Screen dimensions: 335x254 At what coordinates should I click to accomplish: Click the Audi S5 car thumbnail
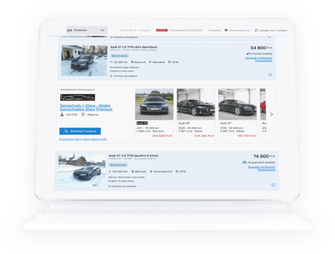tap(154, 104)
